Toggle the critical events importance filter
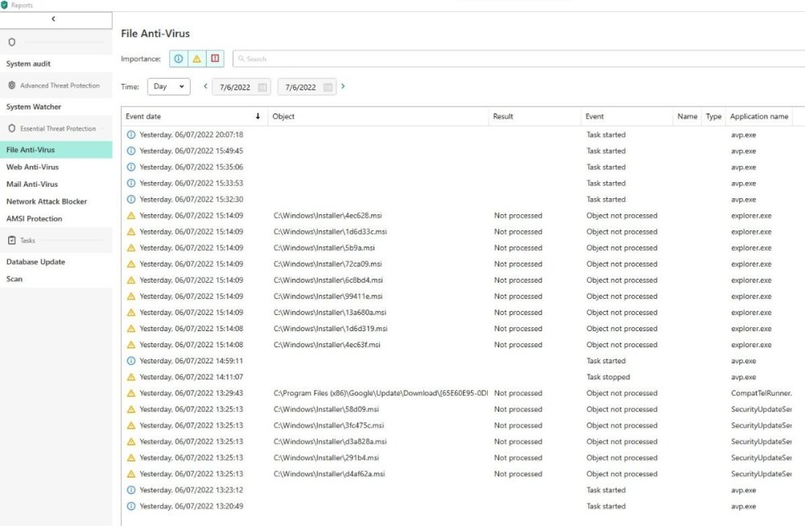The width and height of the screenshot is (805, 526). pyautogui.click(x=215, y=59)
